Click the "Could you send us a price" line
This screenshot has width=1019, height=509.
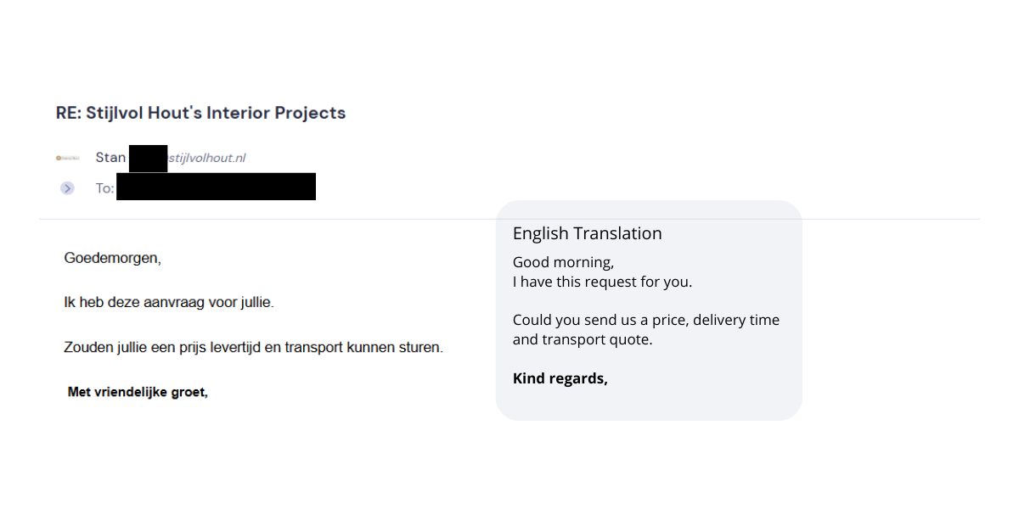pyautogui.click(x=645, y=320)
